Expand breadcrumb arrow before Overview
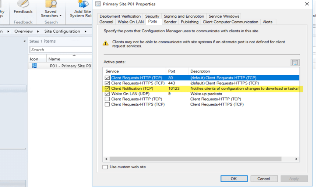The height and width of the screenshot is (187, 317). click(x=8, y=31)
